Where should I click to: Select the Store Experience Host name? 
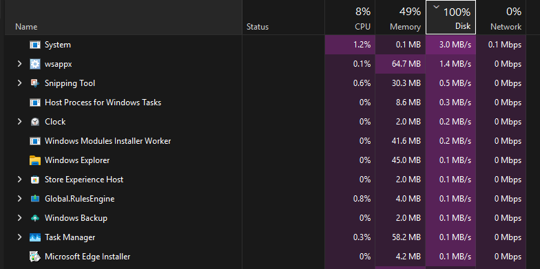[x=84, y=180]
